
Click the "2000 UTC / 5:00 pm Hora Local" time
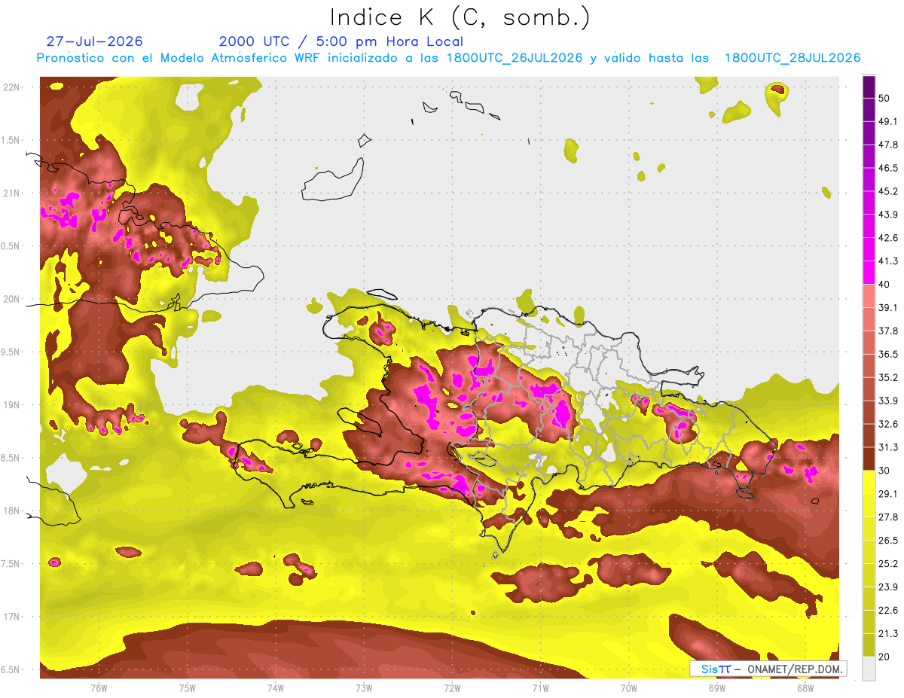tap(341, 41)
